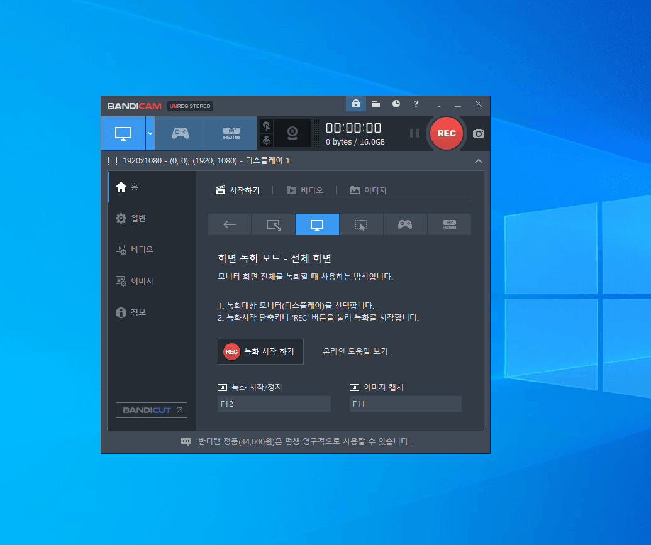Open the 정보 sidebar section
Screen dimensions: 651x545
click(x=152, y=312)
